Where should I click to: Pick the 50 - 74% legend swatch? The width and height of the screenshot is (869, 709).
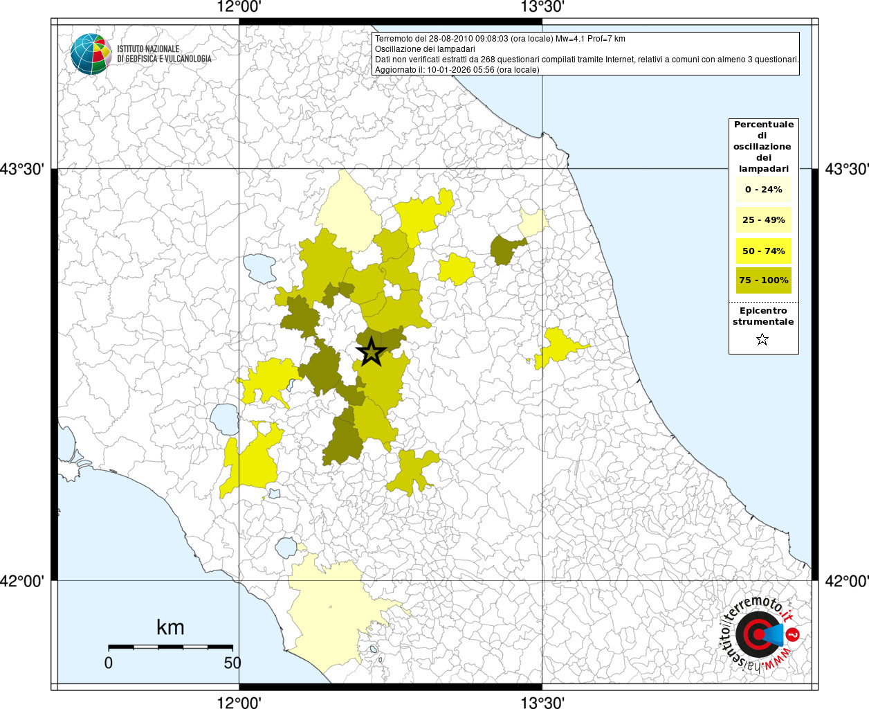pos(763,251)
